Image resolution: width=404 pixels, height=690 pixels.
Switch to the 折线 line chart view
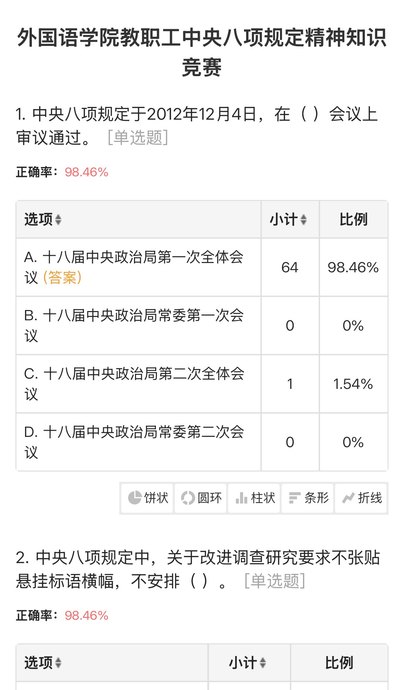(361, 498)
